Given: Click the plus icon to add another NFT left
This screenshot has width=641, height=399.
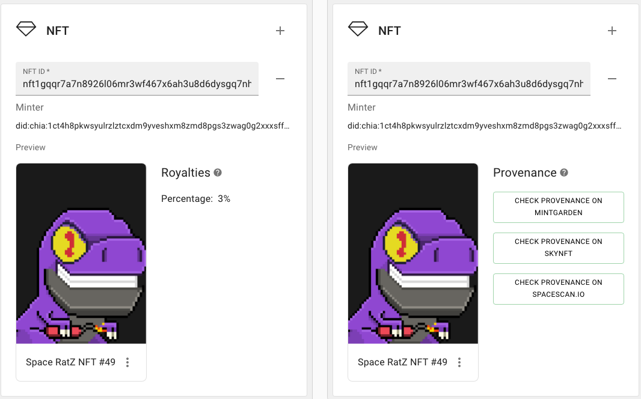Looking at the screenshot, I should pyautogui.click(x=280, y=30).
